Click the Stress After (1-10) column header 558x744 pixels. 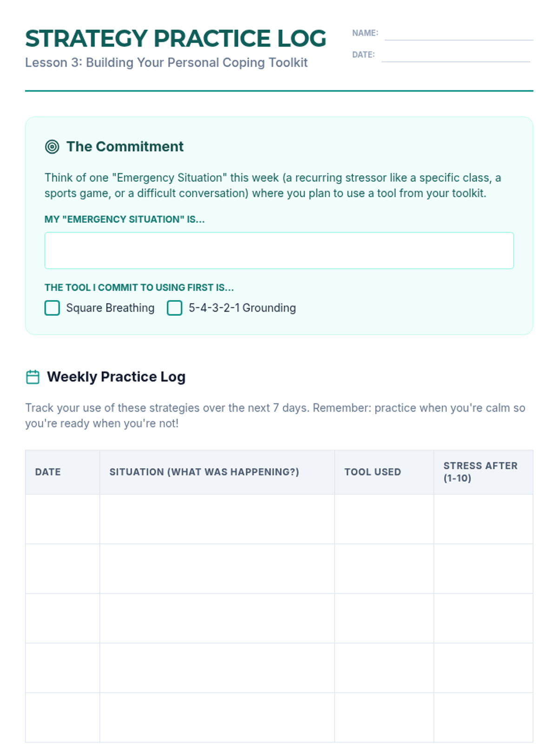[x=480, y=472]
